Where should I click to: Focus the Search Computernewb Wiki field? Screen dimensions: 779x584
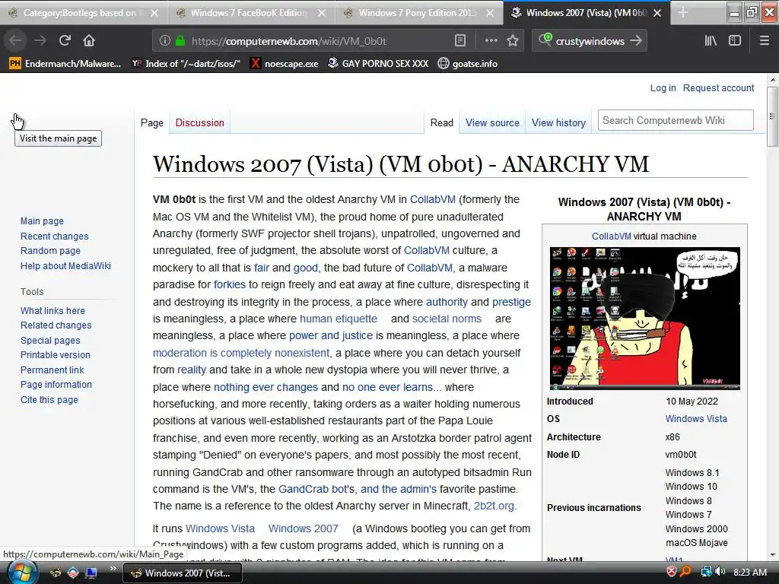[676, 120]
